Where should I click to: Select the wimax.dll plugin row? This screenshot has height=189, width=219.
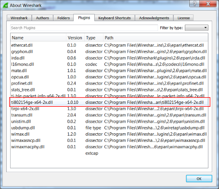[109, 134]
